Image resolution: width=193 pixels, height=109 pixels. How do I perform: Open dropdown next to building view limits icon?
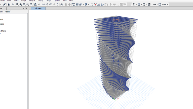[x=83, y=4]
